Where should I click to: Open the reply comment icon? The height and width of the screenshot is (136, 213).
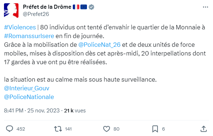[x=9, y=129]
